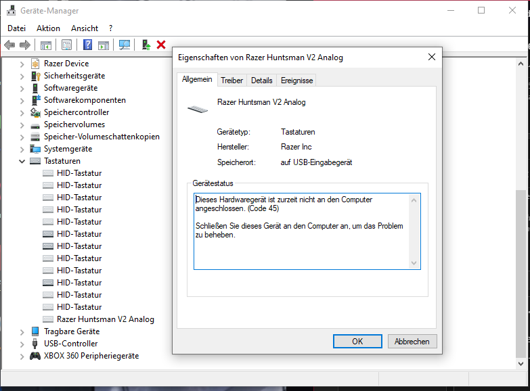This screenshot has width=530, height=391.
Task: Toggle the action pane toolbar icon
Action: [x=104, y=45]
